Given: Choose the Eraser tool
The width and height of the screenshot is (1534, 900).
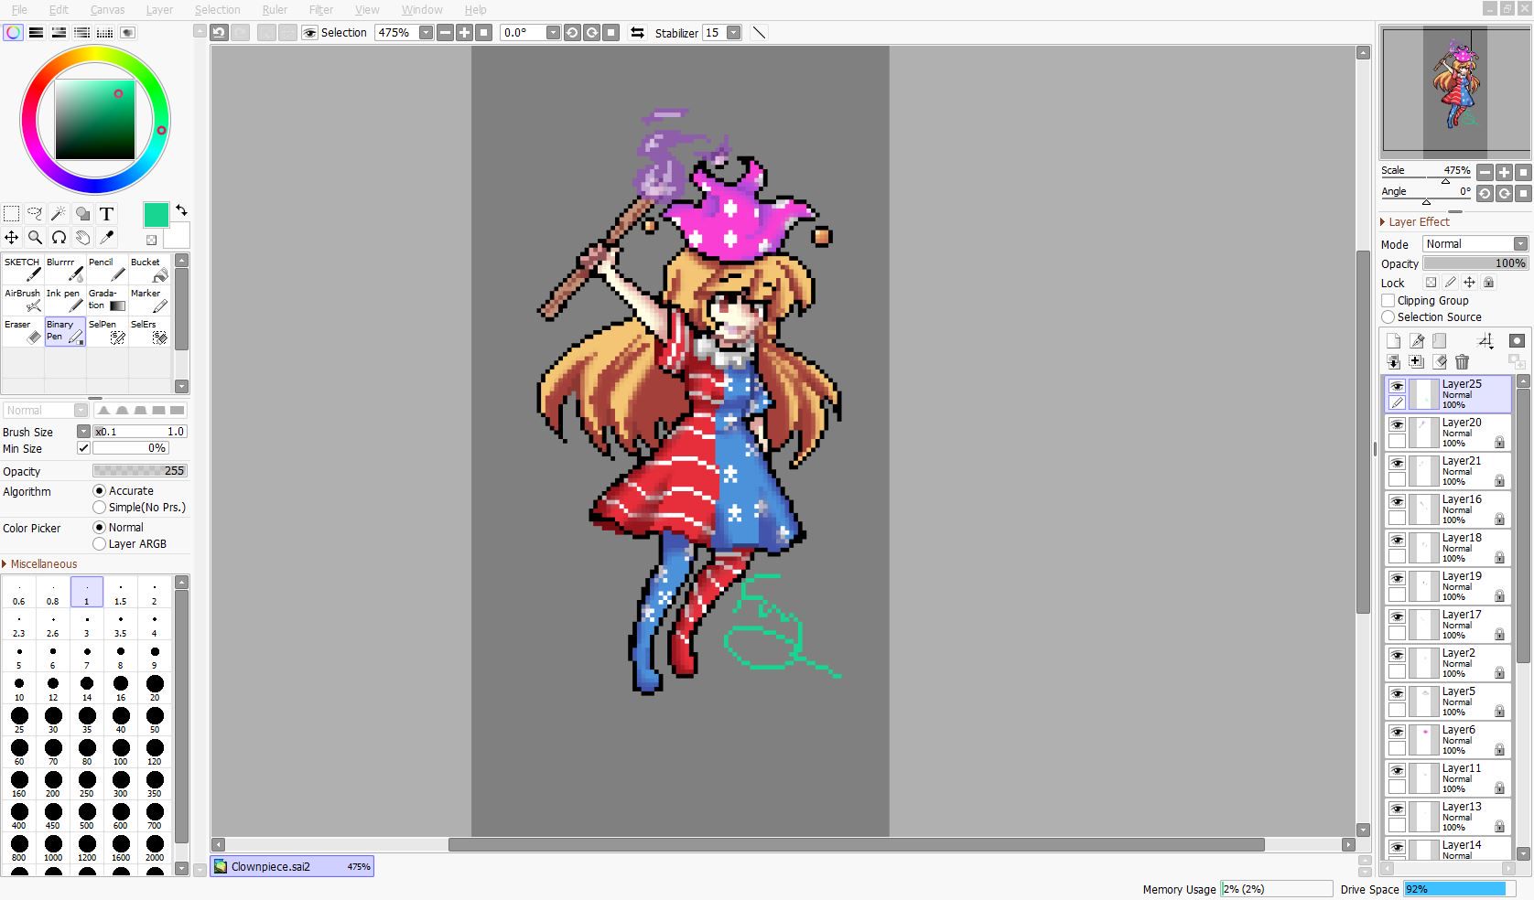Looking at the screenshot, I should click(x=23, y=332).
